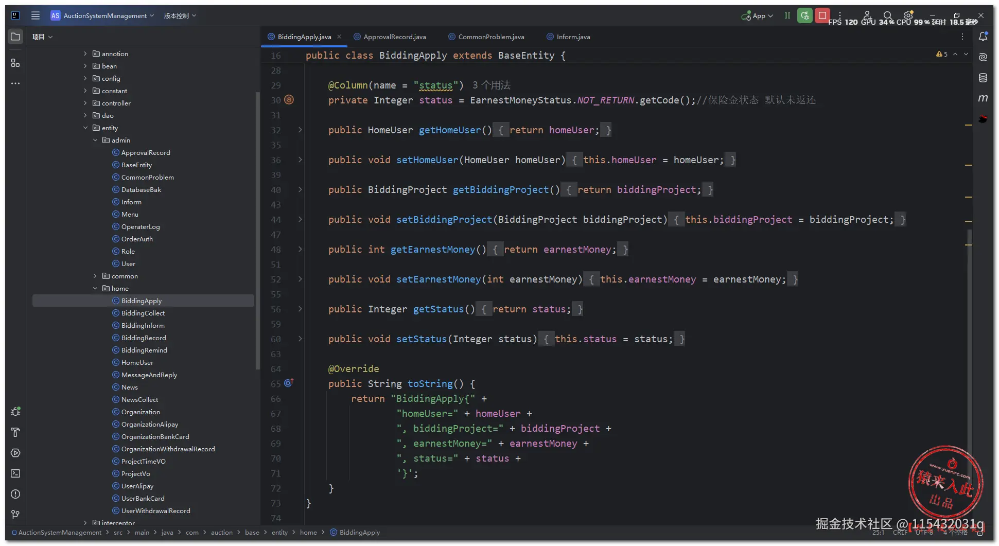This screenshot has width=999, height=546.
Task: Go to previous highlighted warning arrow
Action: 955,54
